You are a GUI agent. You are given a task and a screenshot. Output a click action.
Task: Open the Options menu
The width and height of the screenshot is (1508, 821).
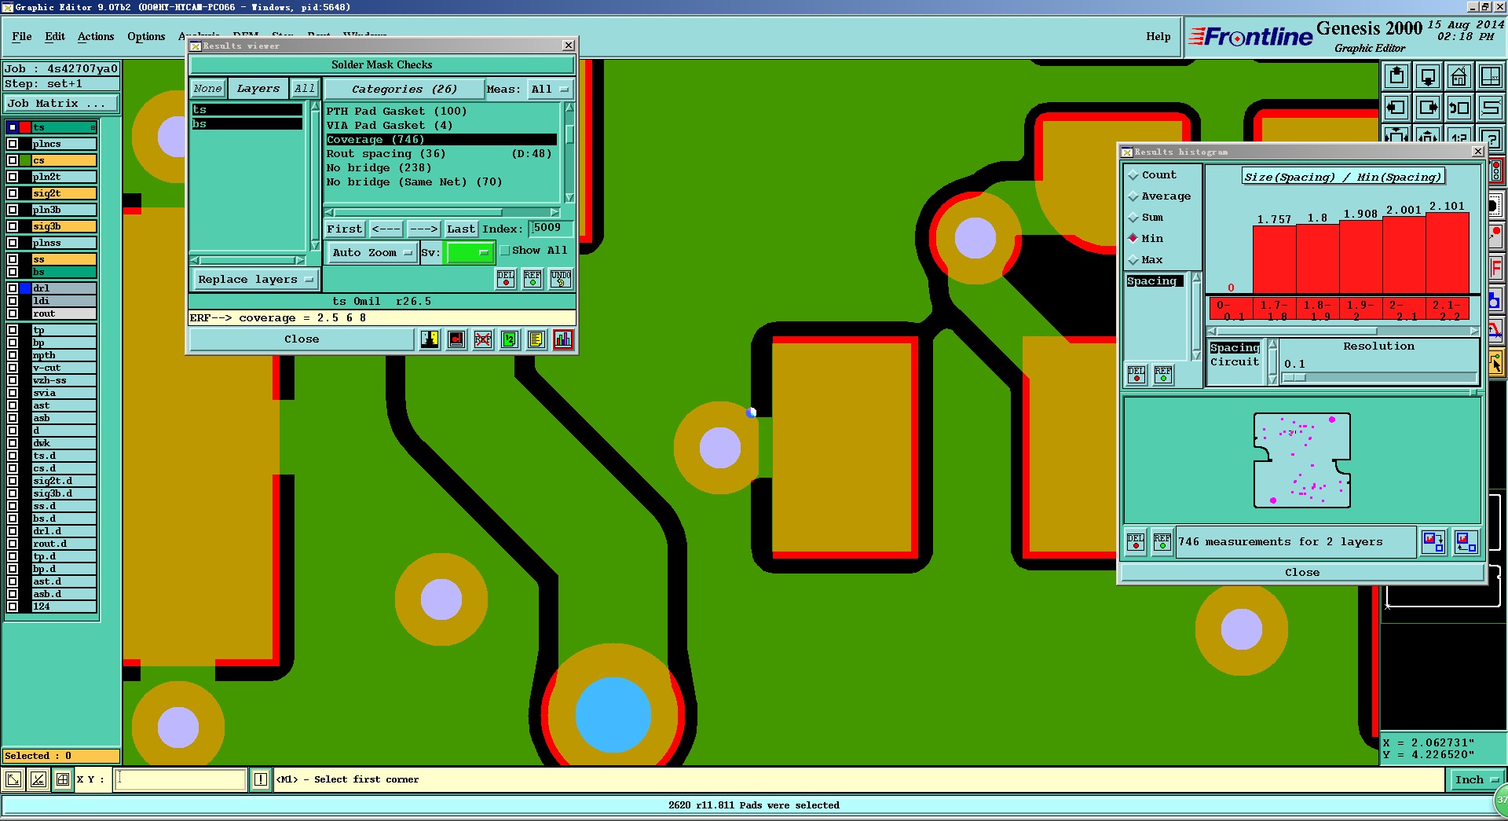146,36
